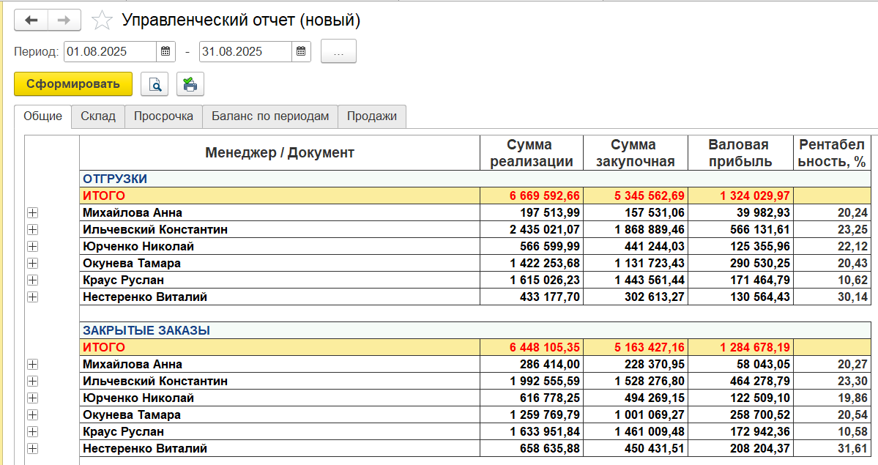Expand Краус Руслан row under ОТГРУЗКИ
Viewport: 878px width, 465px height.
(x=32, y=280)
